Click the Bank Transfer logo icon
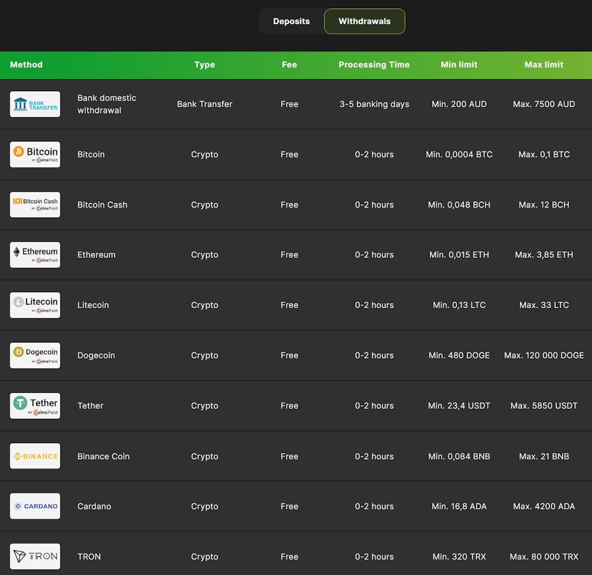This screenshot has width=592, height=575. tap(35, 104)
